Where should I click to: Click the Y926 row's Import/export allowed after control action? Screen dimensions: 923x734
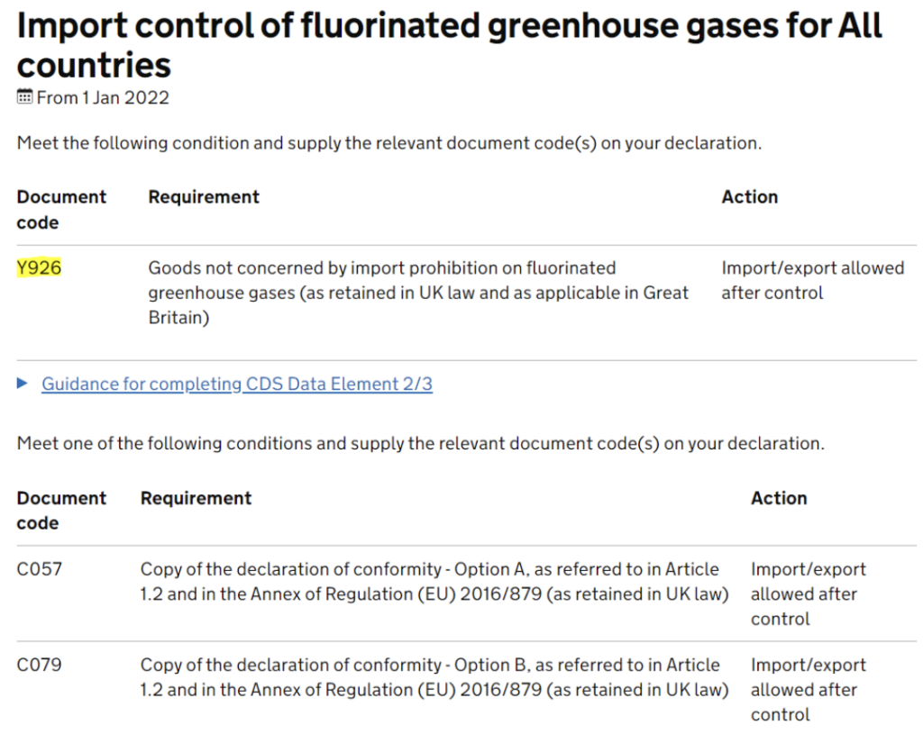[813, 280]
